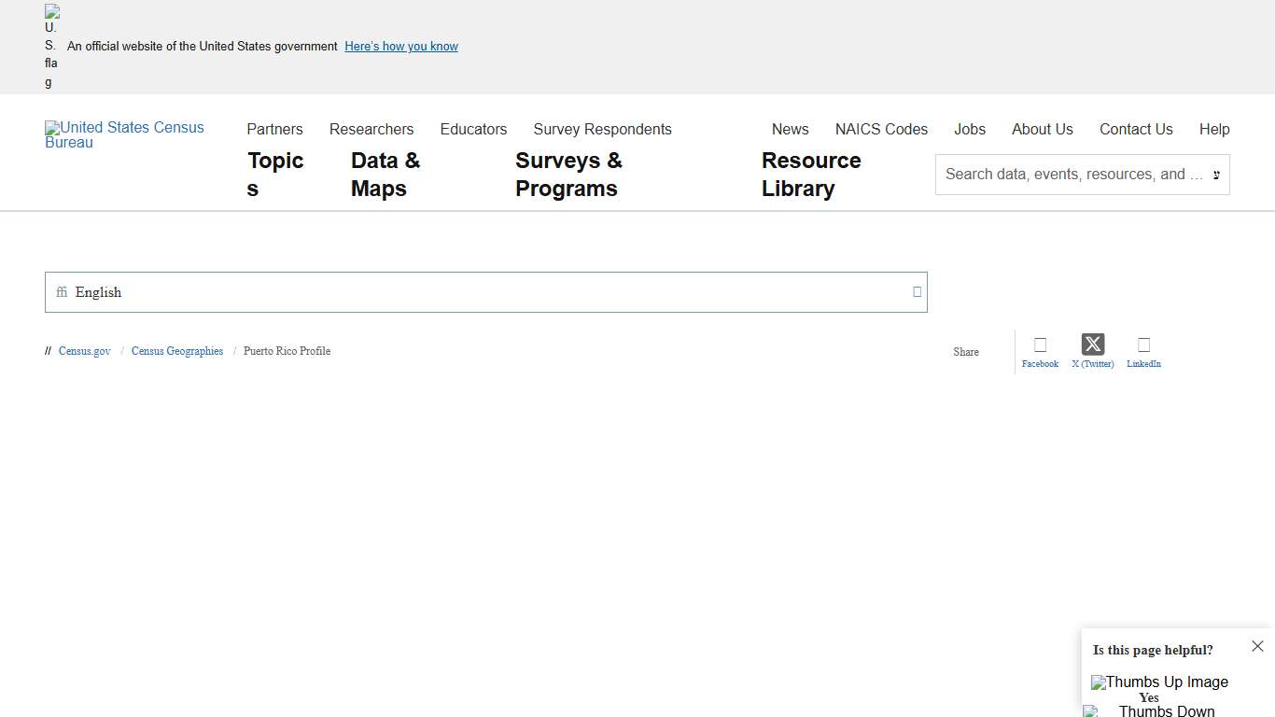Share the page on LinkedIn
This screenshot has height=717, width=1275.
(x=1143, y=345)
